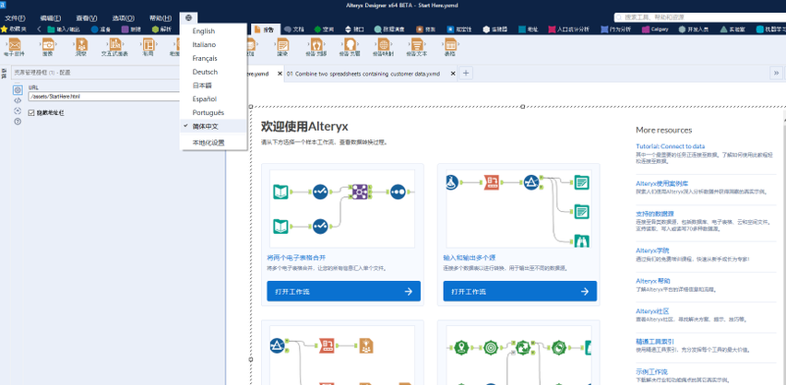Open the 文档 documentation tool category
This screenshot has width=786, height=385.
294,29
